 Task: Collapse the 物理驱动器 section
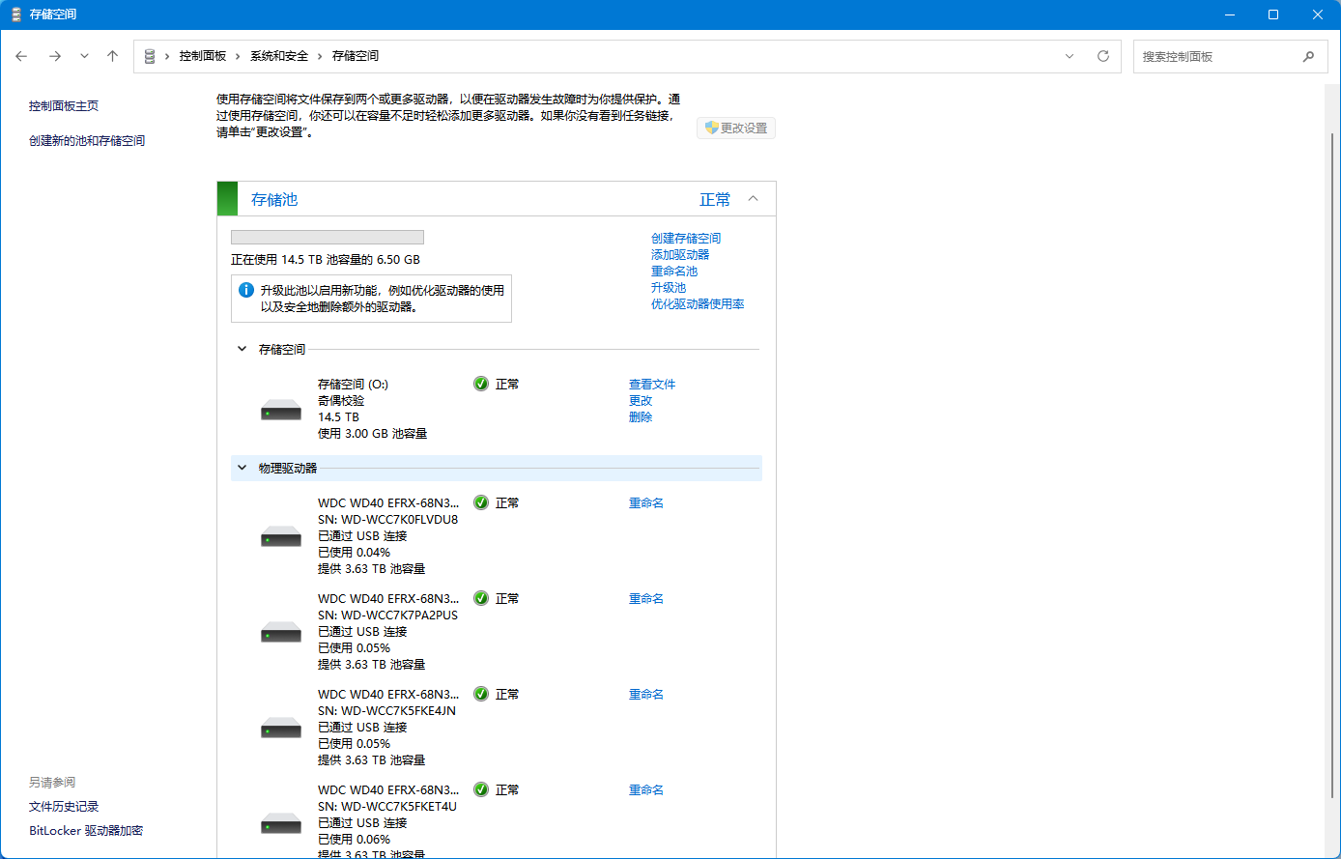pyautogui.click(x=242, y=468)
